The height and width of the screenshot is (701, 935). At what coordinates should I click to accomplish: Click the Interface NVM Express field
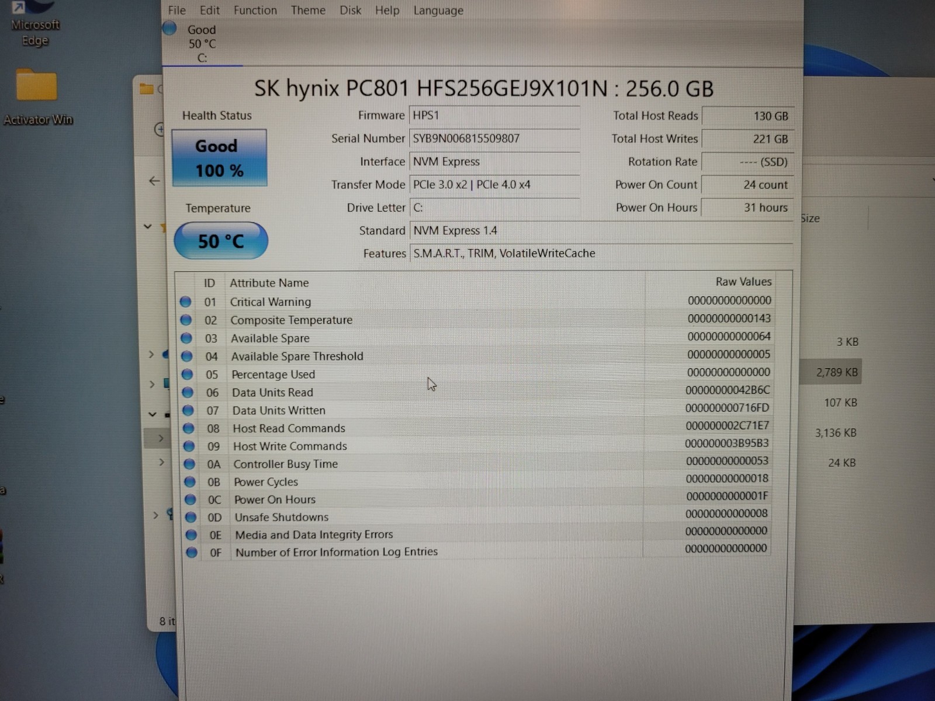tap(494, 162)
